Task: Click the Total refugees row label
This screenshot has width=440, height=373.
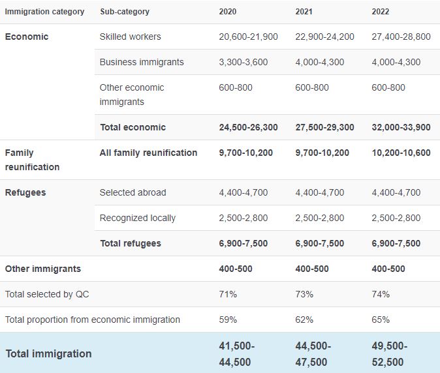Action: 131,243
